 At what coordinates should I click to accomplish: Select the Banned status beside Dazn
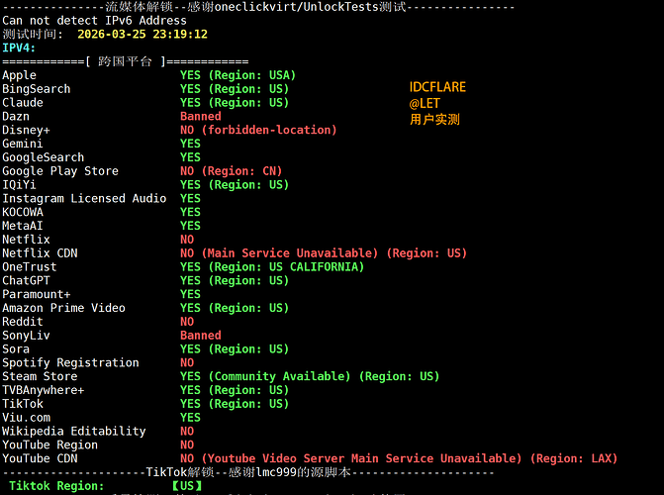click(200, 116)
